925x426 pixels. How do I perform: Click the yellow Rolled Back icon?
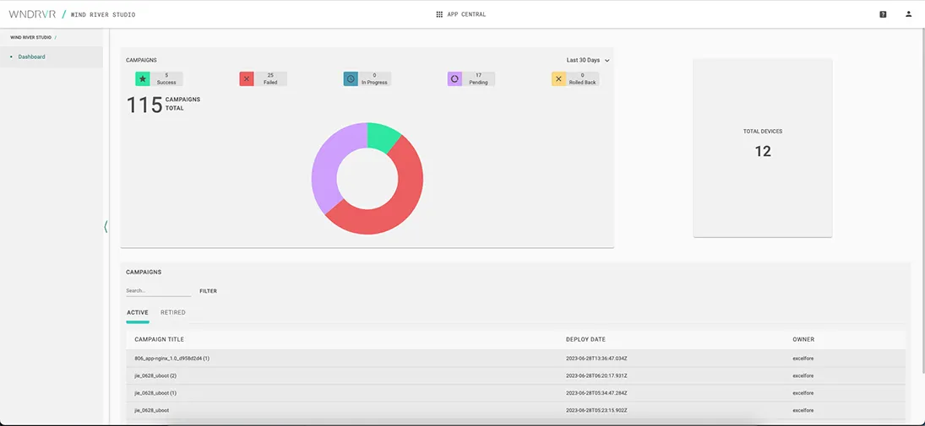point(558,79)
